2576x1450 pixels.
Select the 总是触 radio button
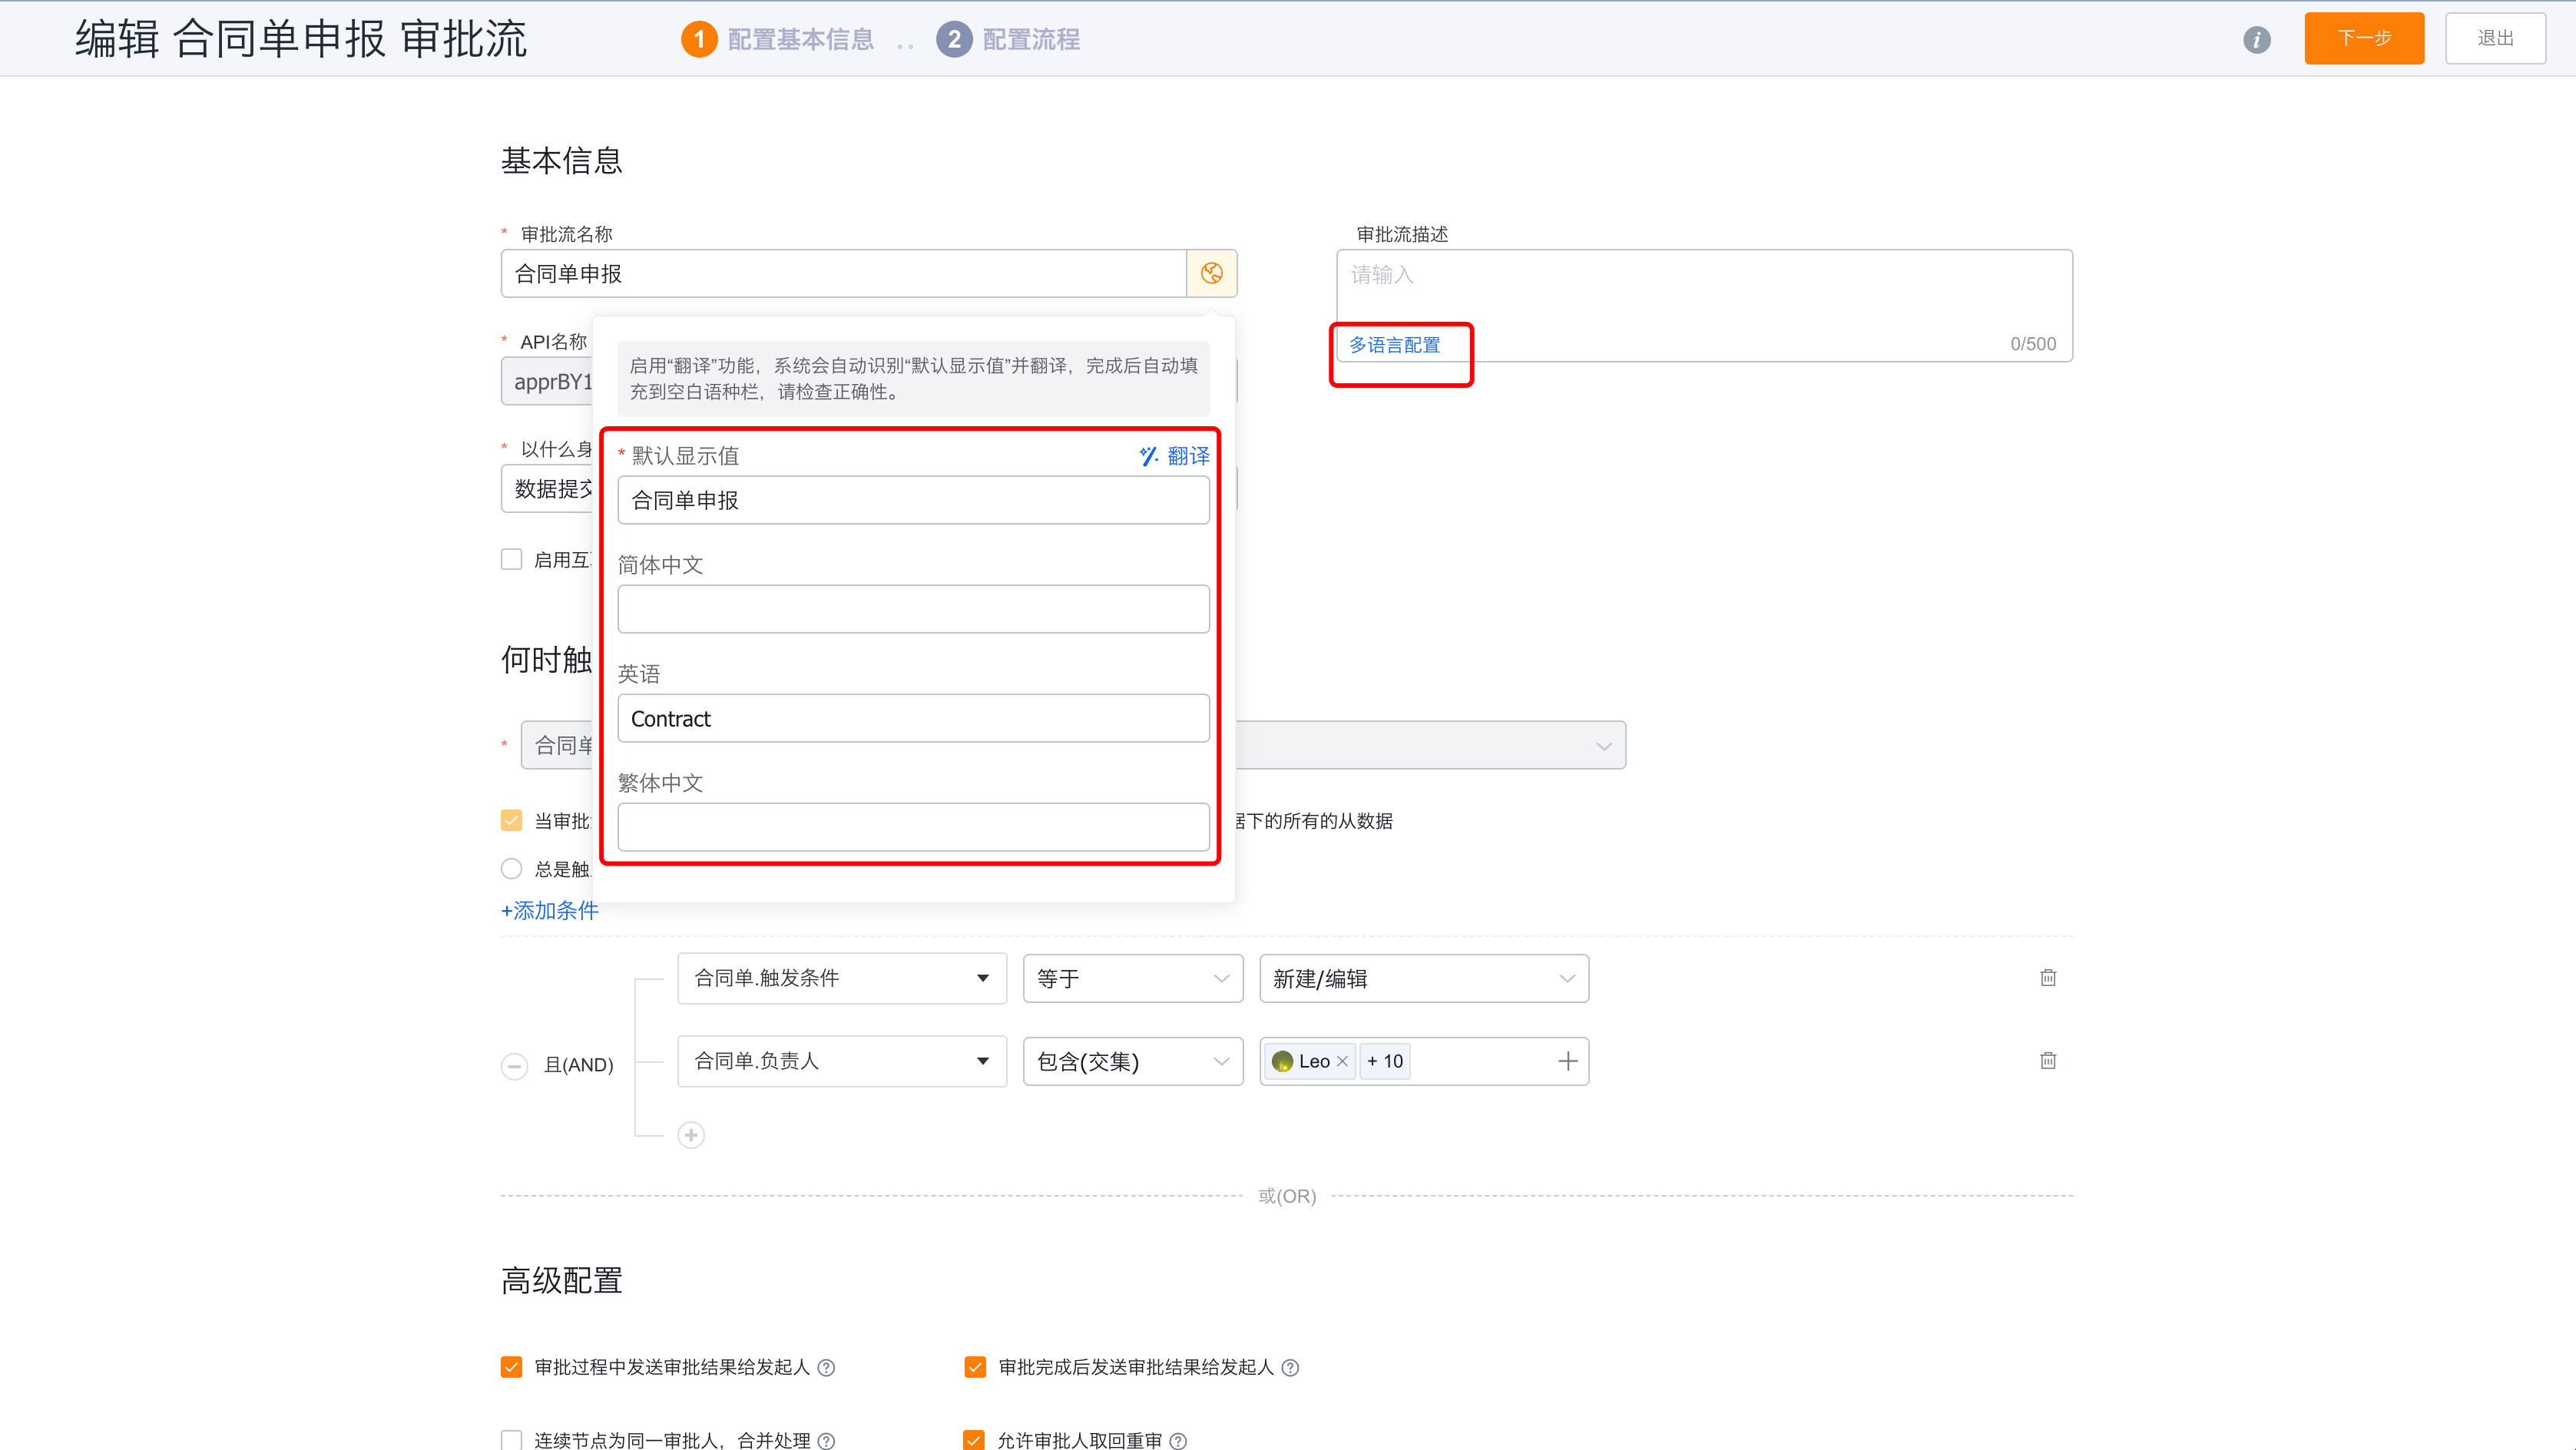[x=511, y=868]
